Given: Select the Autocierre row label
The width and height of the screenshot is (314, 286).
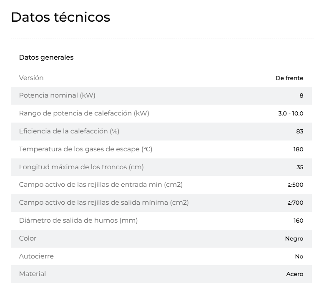Looking at the screenshot, I should click(36, 256).
